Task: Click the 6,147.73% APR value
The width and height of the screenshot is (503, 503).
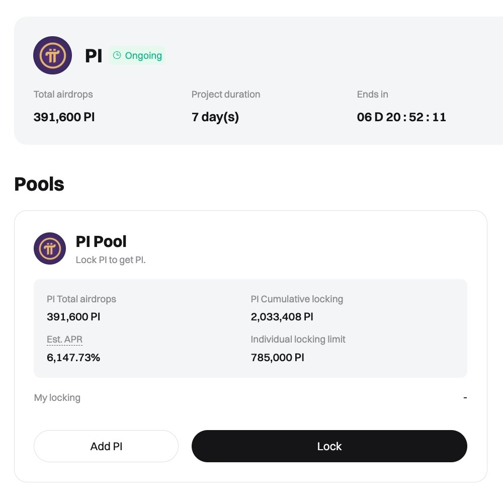Action: click(73, 358)
